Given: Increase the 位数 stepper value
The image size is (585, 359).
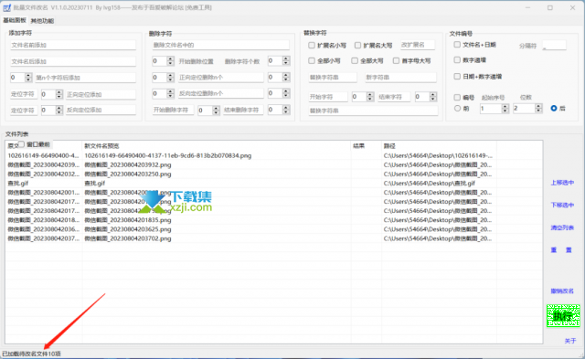Looking at the screenshot, I should [538, 106].
